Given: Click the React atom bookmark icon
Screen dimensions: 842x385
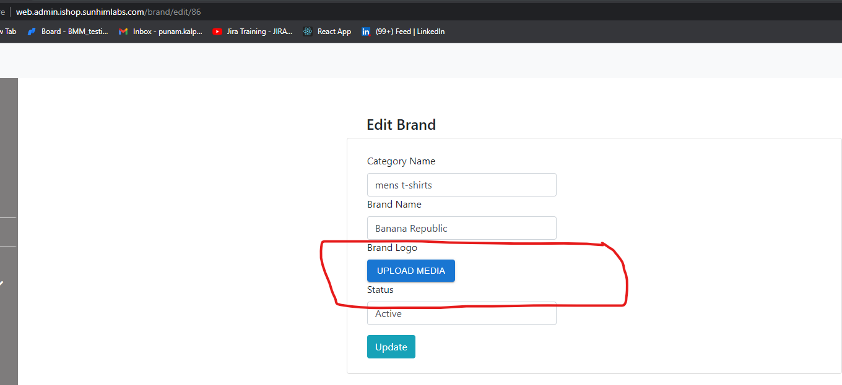Looking at the screenshot, I should pyautogui.click(x=308, y=32).
